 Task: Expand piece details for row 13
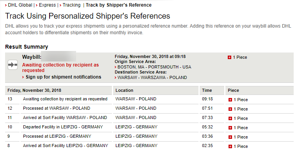pyautogui.click(x=230, y=100)
